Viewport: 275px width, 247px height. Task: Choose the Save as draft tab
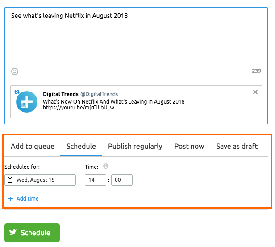click(237, 147)
